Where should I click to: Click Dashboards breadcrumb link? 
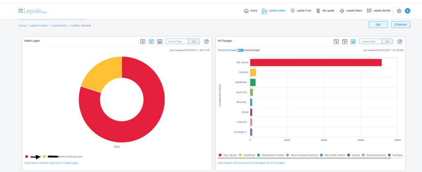point(59,26)
